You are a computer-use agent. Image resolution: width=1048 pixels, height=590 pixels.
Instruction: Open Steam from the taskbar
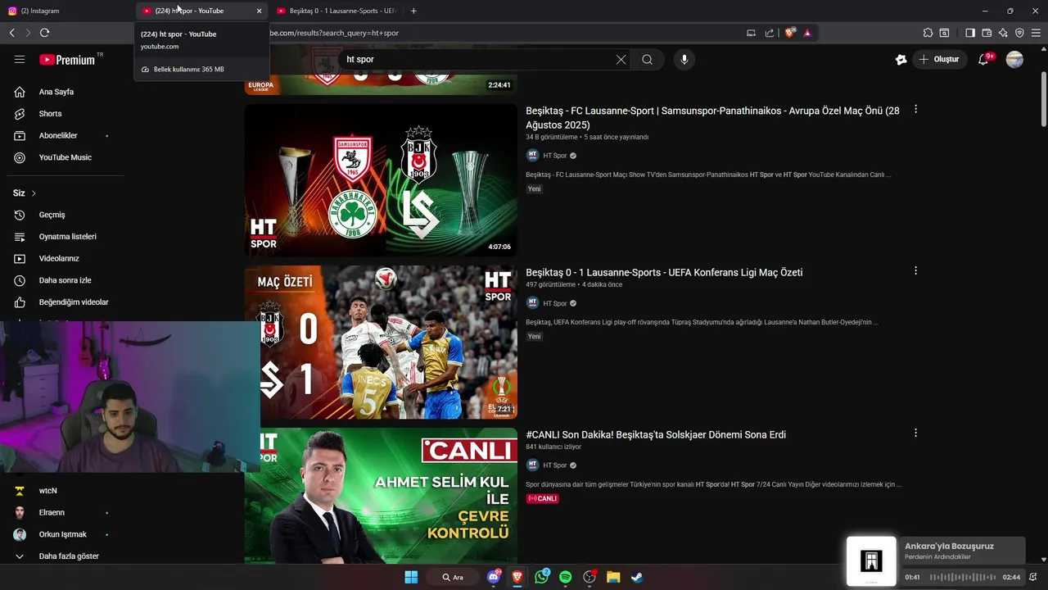click(x=637, y=577)
